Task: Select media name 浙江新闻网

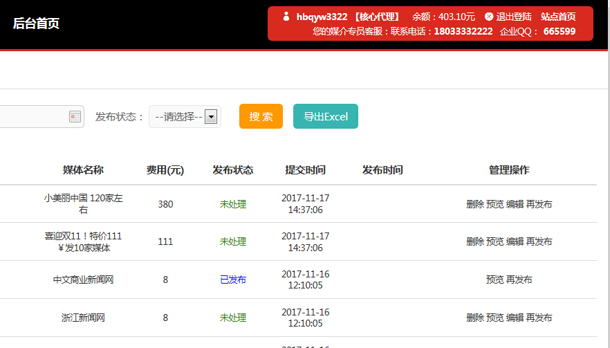Action: [83, 318]
